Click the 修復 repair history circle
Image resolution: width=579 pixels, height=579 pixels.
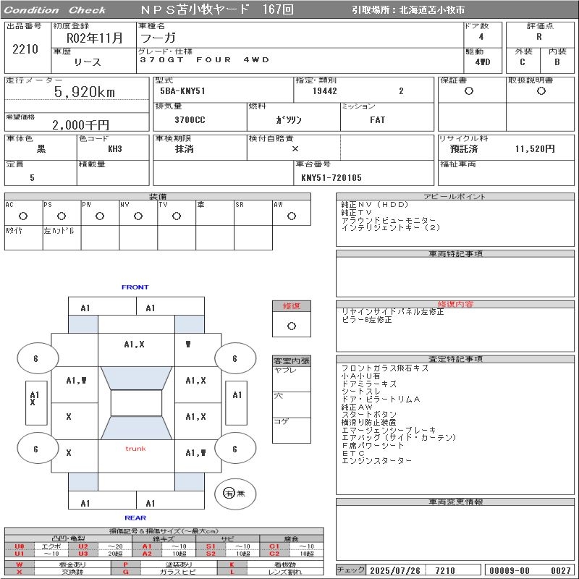tap(292, 326)
